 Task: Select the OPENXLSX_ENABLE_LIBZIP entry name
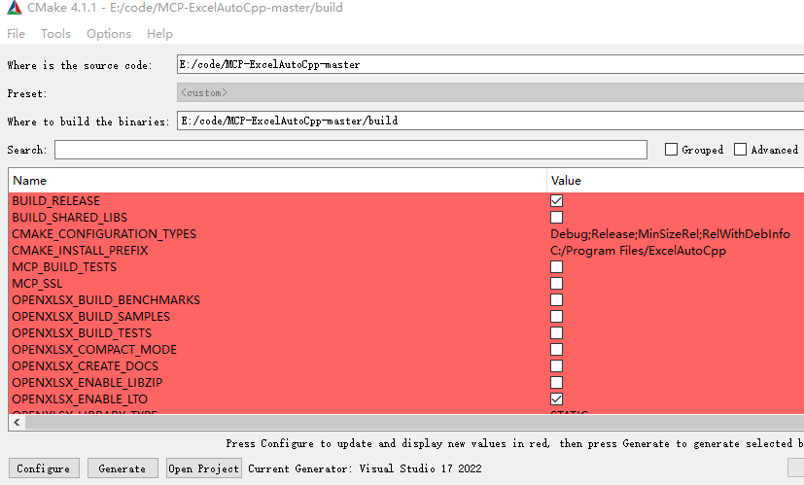[x=87, y=383]
